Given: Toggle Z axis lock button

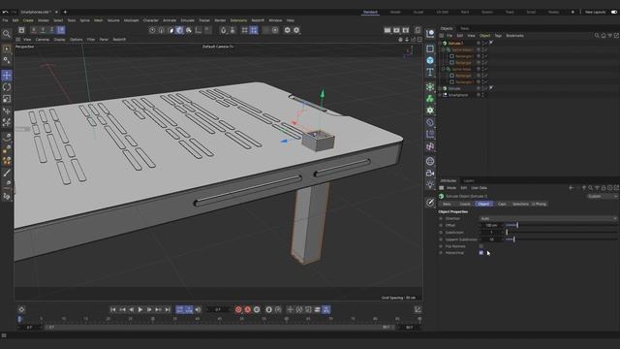Looking at the screenshot, I should point(51,30).
